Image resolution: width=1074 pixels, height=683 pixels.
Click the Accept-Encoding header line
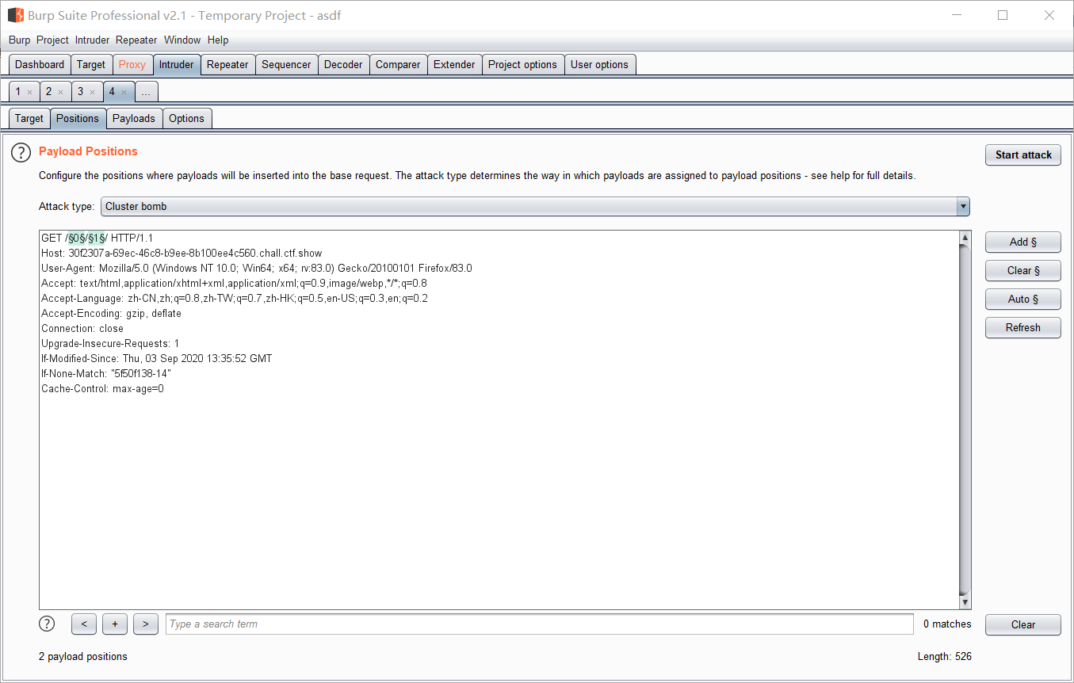111,314
